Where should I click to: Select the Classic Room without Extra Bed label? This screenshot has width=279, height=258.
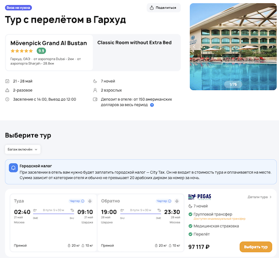tap(134, 43)
